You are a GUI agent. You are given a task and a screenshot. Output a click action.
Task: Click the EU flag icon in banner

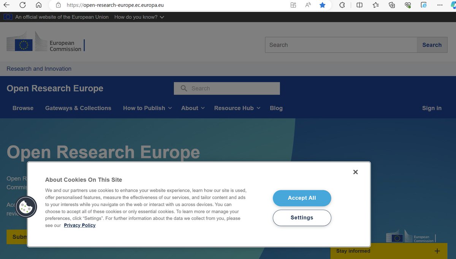tap(8, 17)
